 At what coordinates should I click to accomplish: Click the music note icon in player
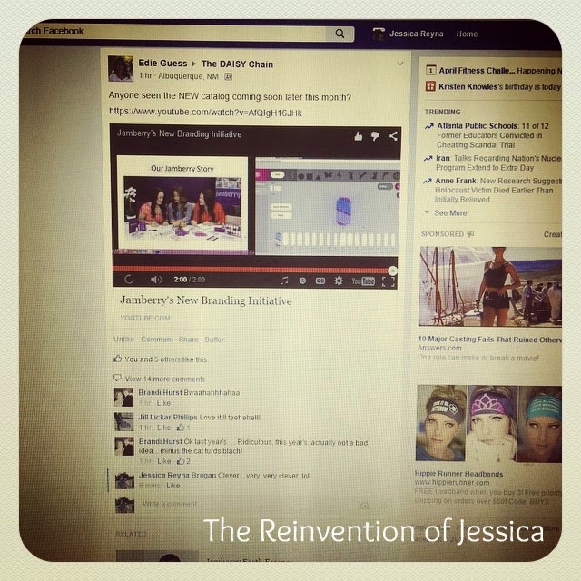284,281
